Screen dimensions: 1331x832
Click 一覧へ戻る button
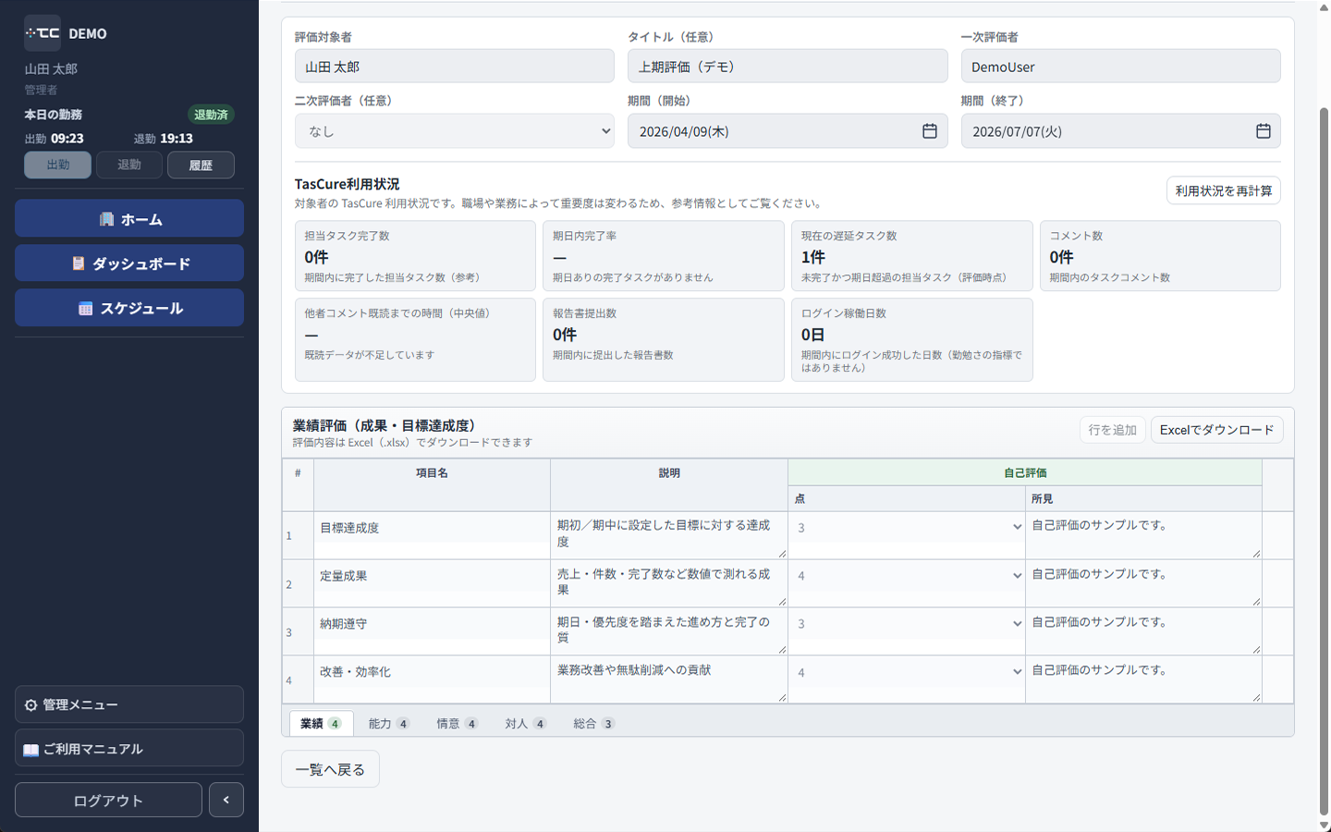click(x=330, y=769)
